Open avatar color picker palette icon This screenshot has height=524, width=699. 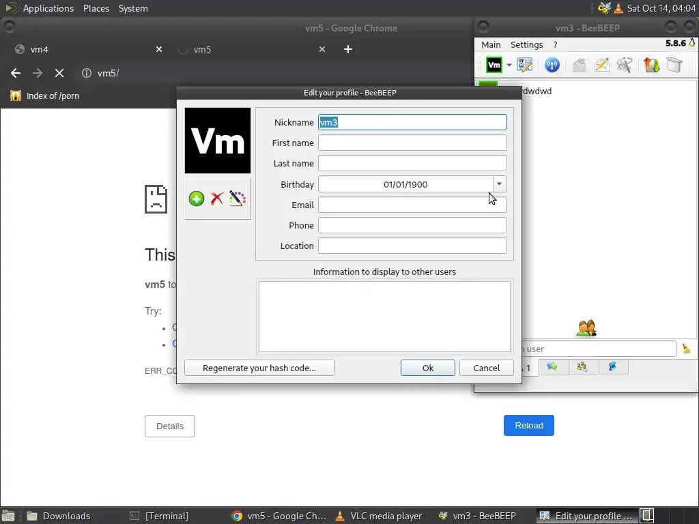coord(238,199)
